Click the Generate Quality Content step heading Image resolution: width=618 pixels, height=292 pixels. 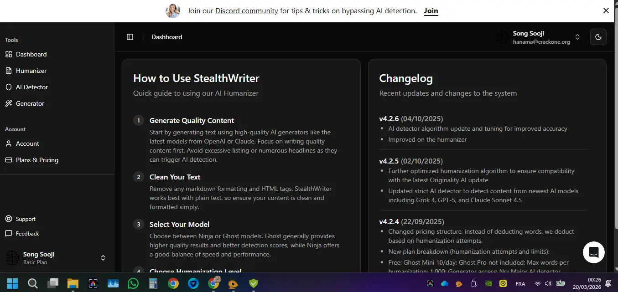[x=192, y=121]
